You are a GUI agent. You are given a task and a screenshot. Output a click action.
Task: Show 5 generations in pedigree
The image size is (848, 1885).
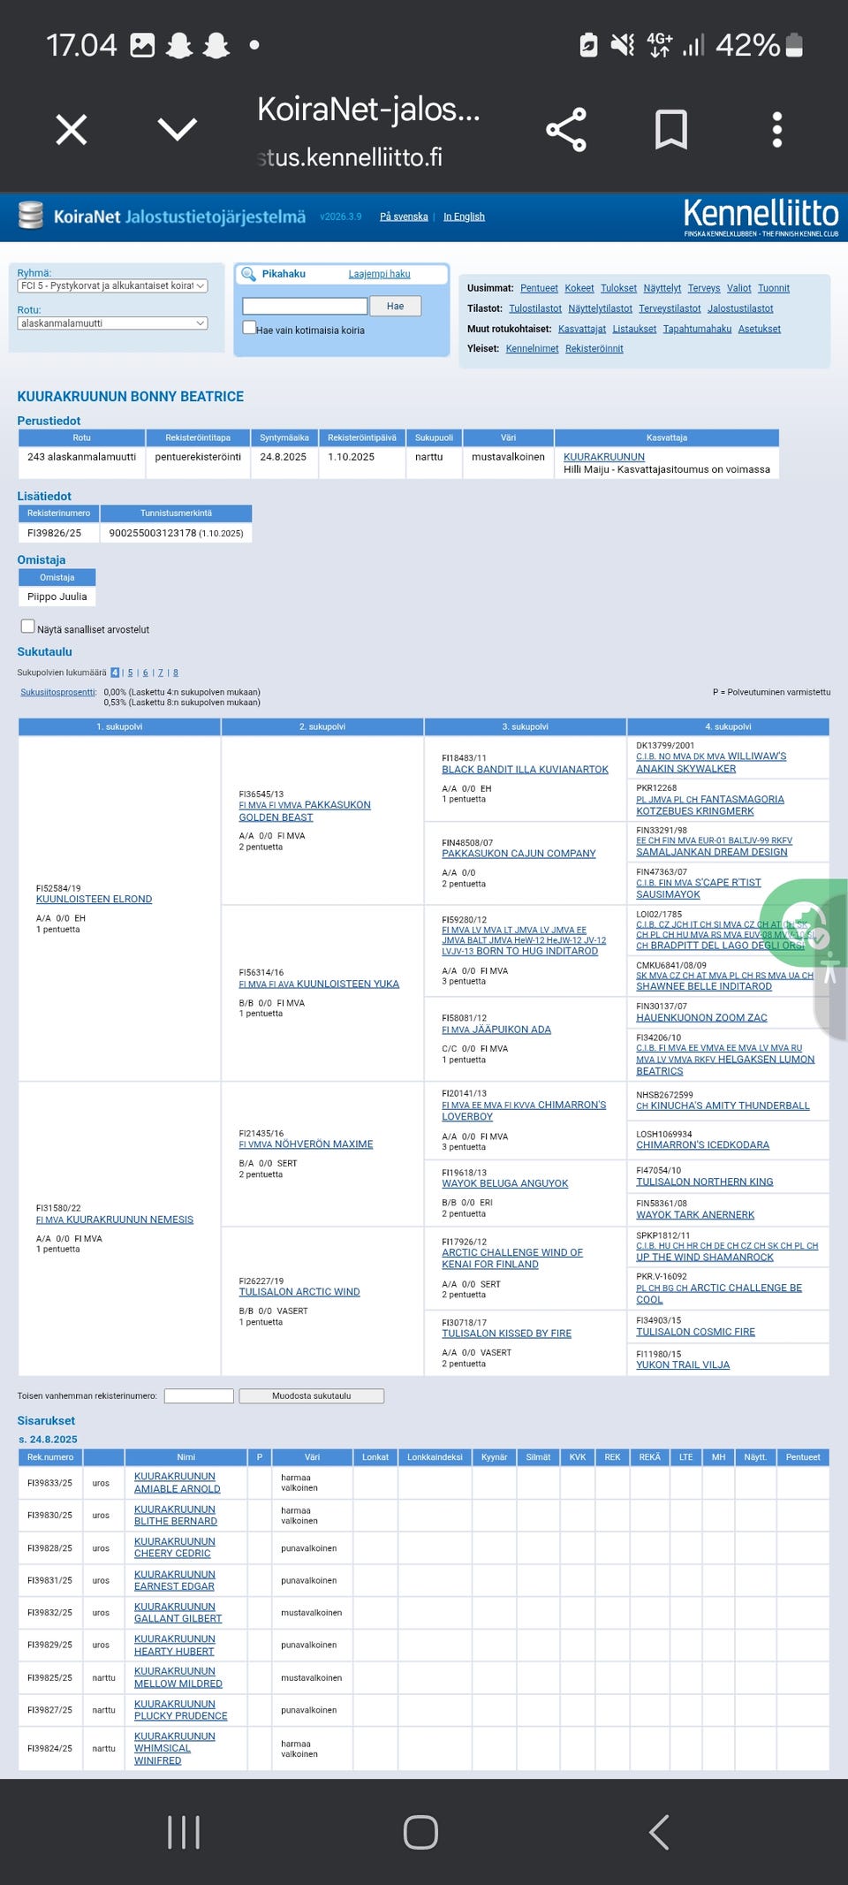coord(130,673)
